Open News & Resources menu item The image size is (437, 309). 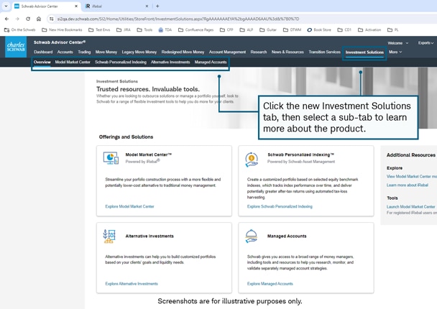[287, 52]
